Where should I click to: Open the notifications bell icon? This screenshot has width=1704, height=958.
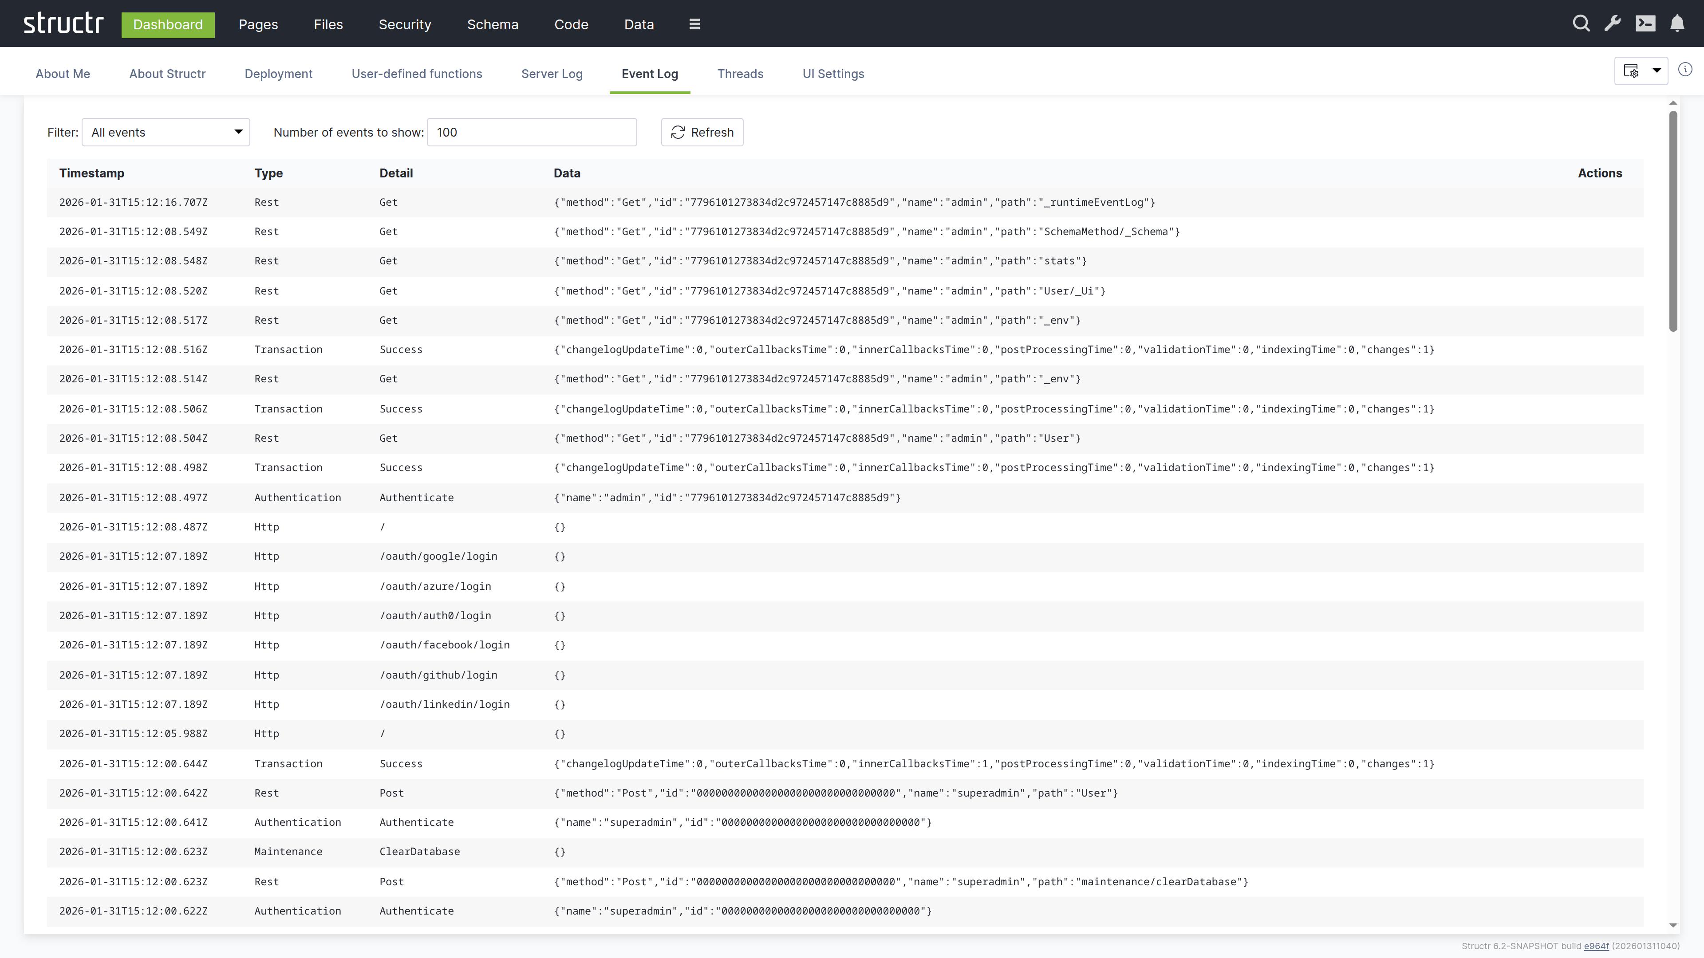point(1677,24)
